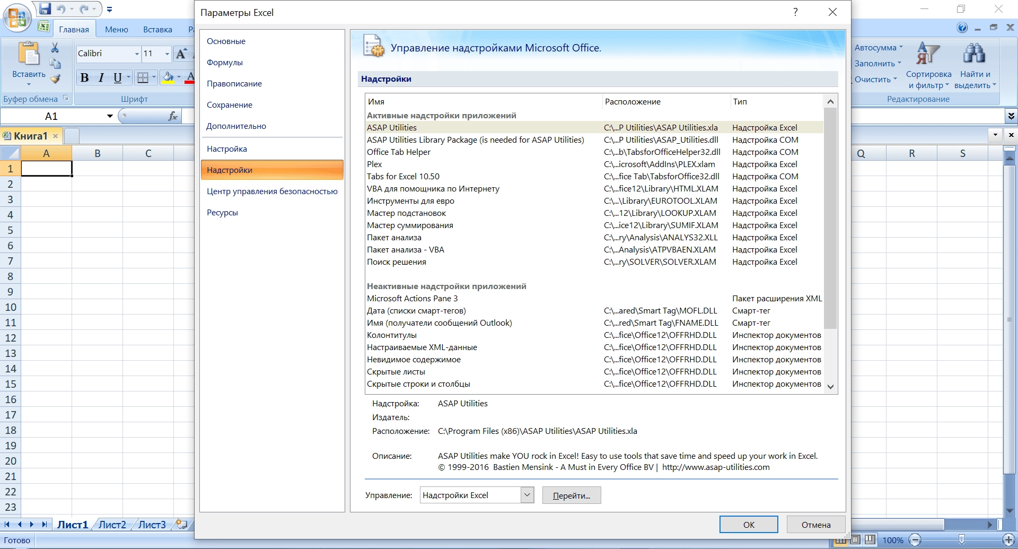Increase font size icon
Viewport: 1018px width, 549px height.
(181, 54)
